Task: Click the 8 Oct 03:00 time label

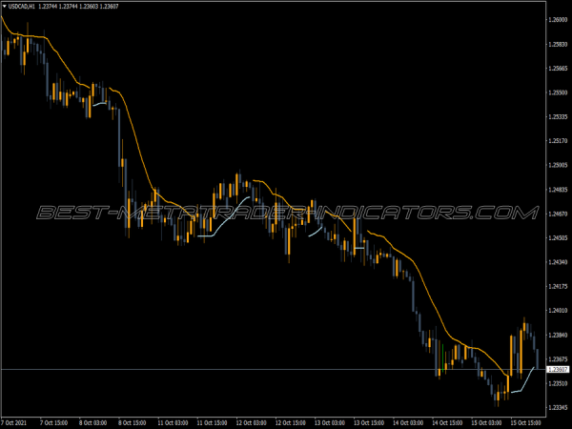Action: (93, 422)
